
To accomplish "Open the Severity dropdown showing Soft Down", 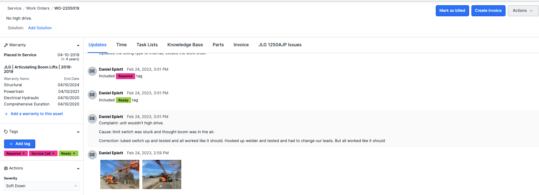I will coord(42,186).
